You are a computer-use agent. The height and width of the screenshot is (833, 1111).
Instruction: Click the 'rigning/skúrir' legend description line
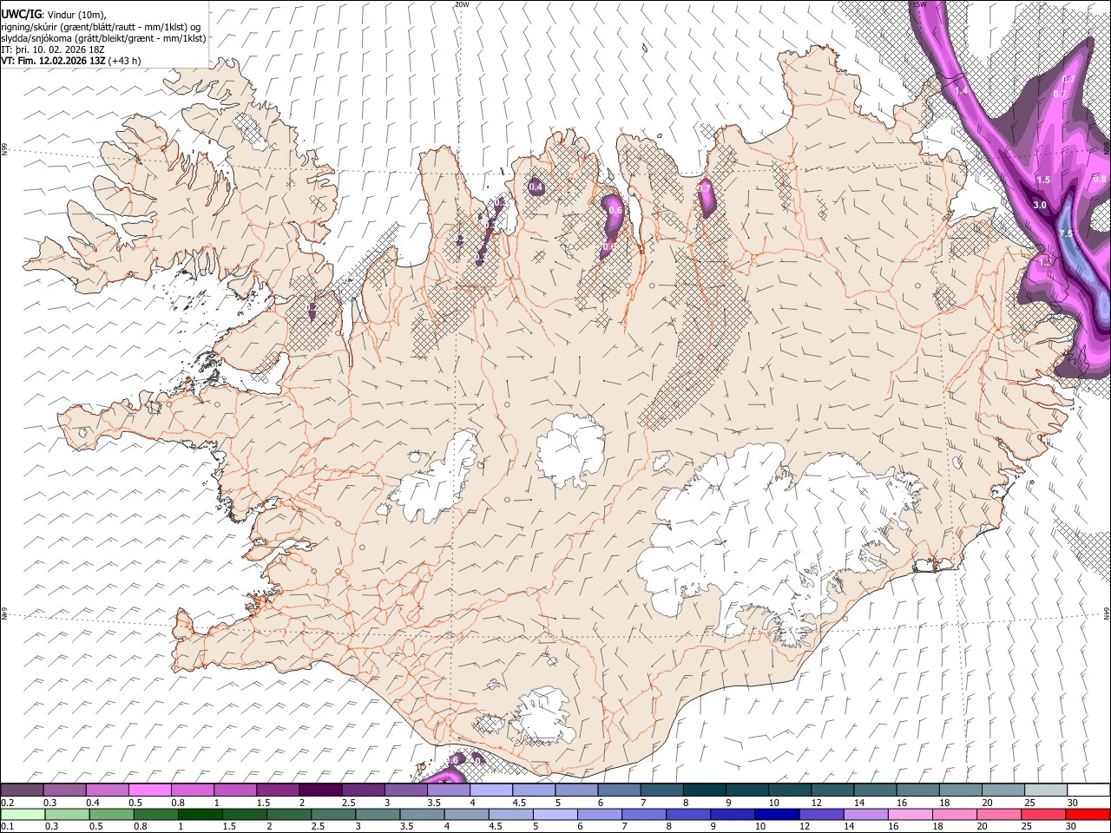point(102,27)
